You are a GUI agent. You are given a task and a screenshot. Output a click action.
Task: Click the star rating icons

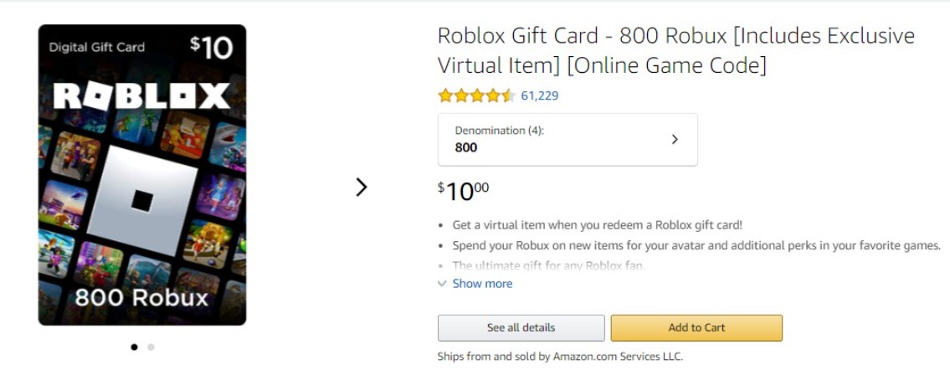click(x=475, y=95)
